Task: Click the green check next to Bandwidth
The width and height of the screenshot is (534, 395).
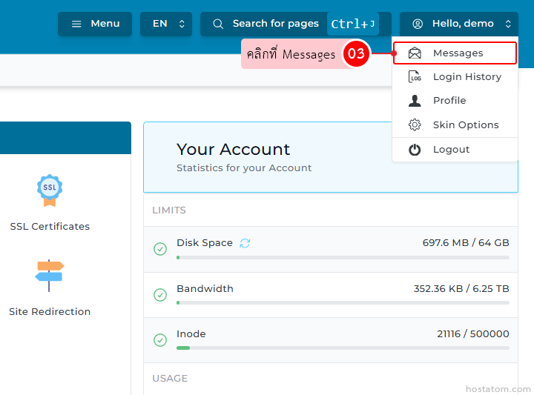Action: coord(160,295)
